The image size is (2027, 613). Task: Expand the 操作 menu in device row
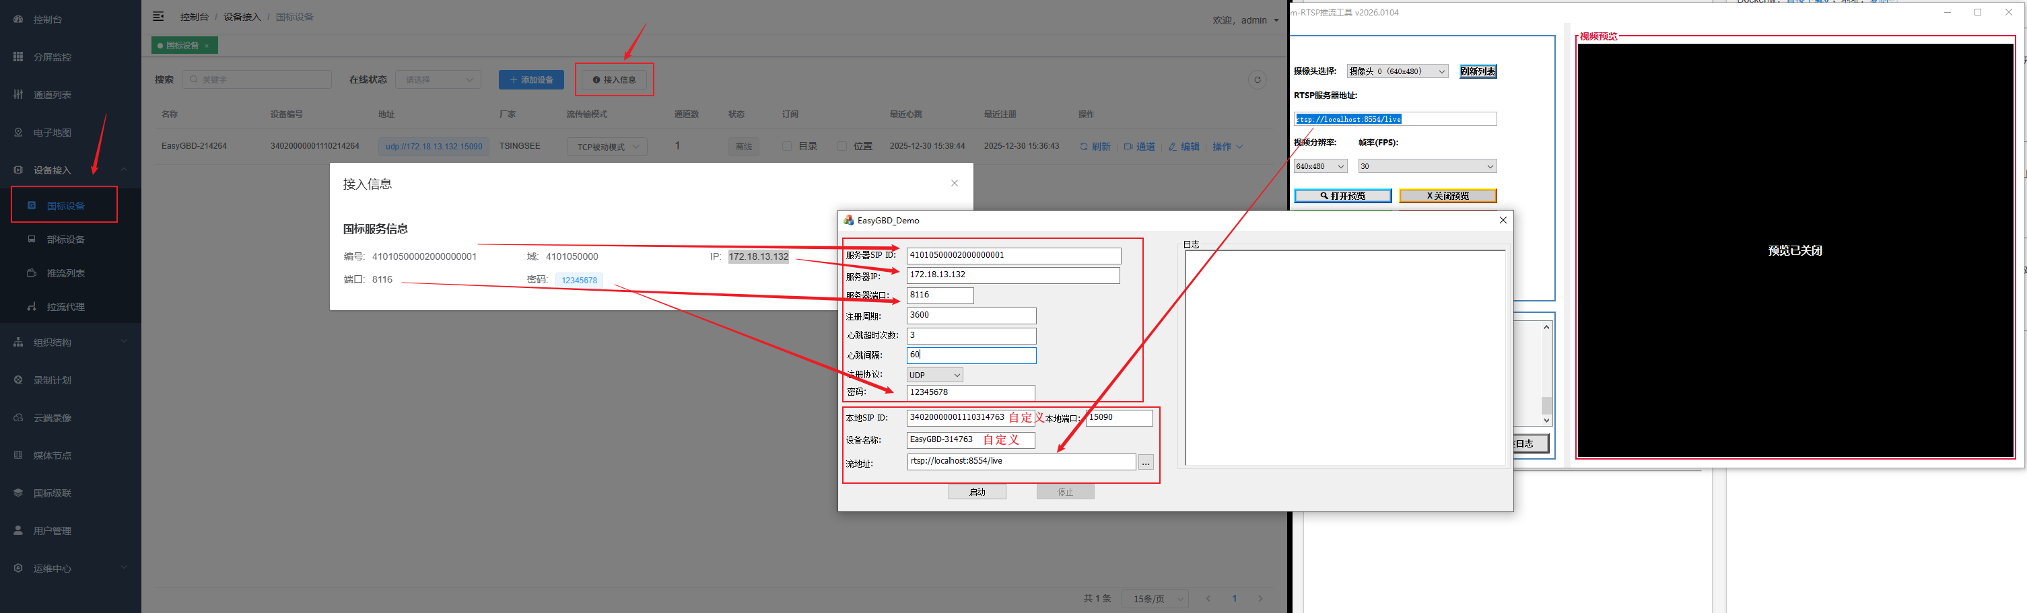[x=1227, y=147]
